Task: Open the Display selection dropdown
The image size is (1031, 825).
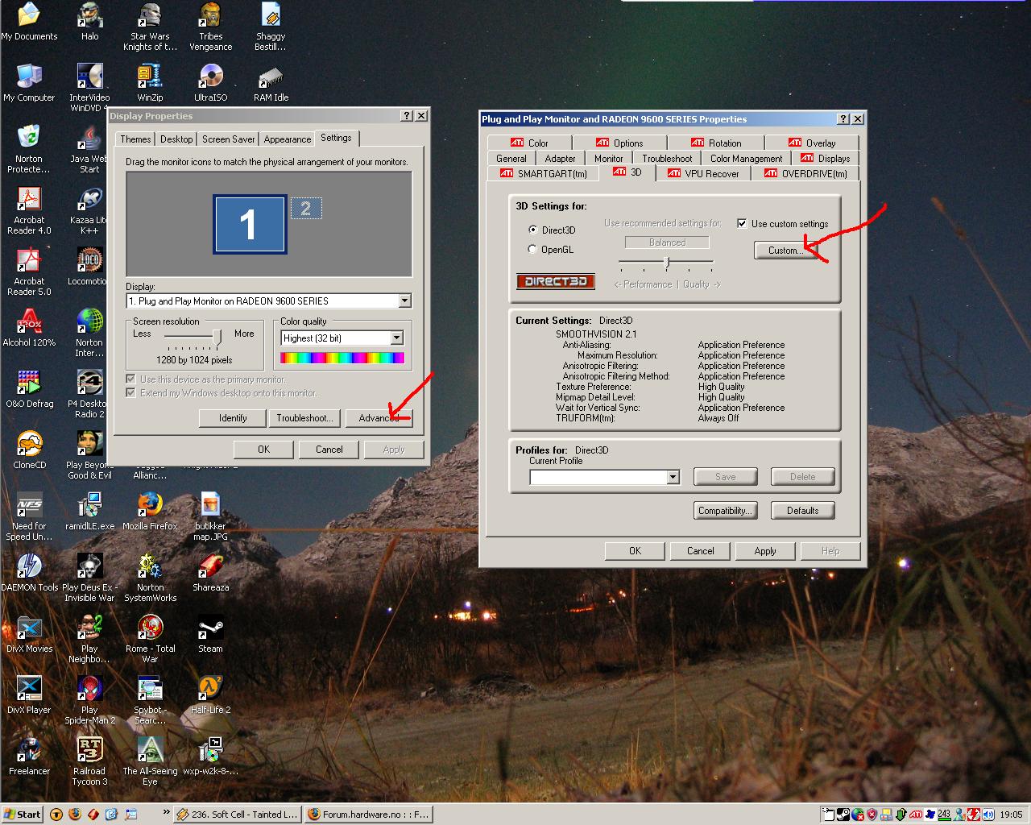Action: (269, 301)
